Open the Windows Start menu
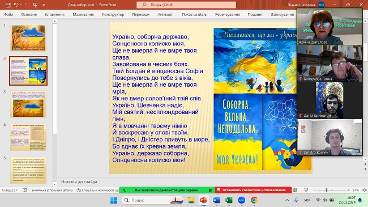The width and height of the screenshot is (368, 207). coord(114,200)
